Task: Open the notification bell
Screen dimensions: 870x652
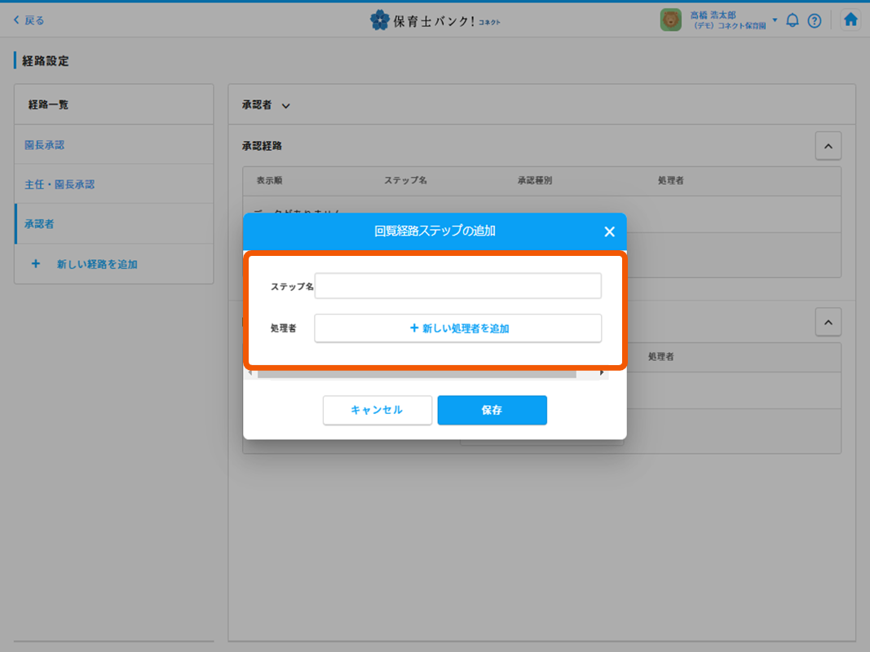Action: click(x=792, y=20)
